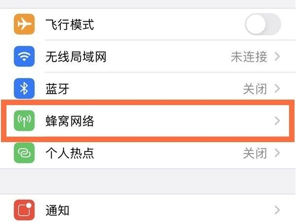296x222 pixels.
Task: Tap the green cellular antenna icon
Action: click(x=24, y=121)
